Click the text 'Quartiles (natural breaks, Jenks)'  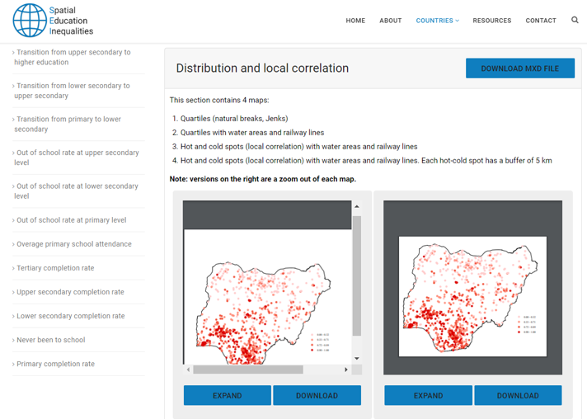point(234,119)
